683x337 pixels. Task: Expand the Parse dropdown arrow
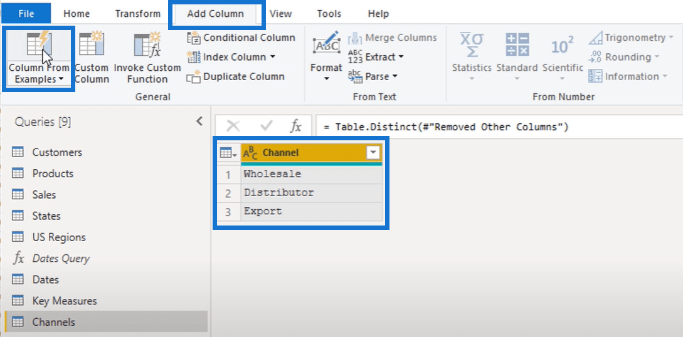click(394, 76)
